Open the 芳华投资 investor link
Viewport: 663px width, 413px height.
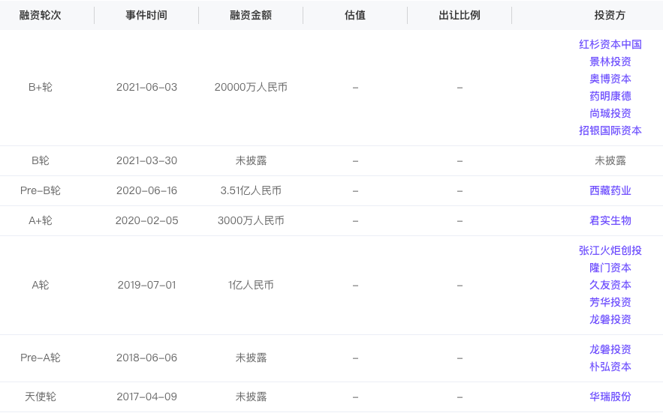[610, 302]
